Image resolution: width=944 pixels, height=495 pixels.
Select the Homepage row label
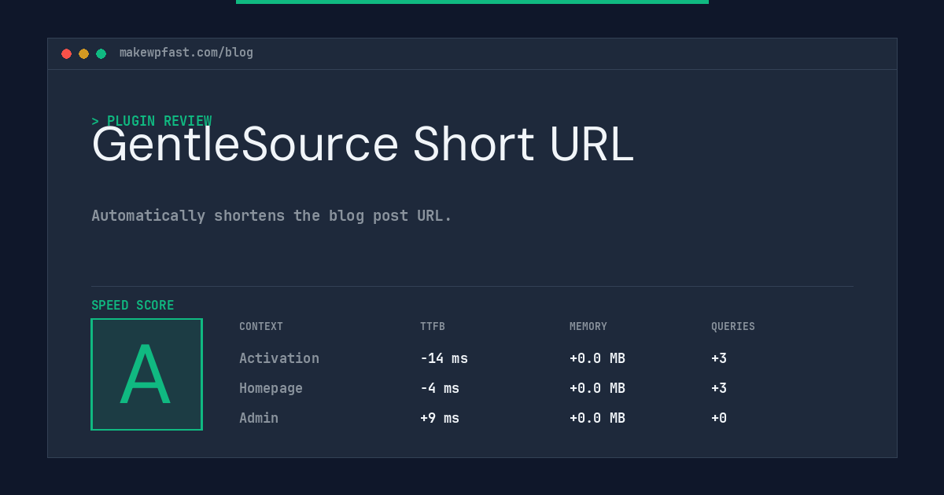271,388
